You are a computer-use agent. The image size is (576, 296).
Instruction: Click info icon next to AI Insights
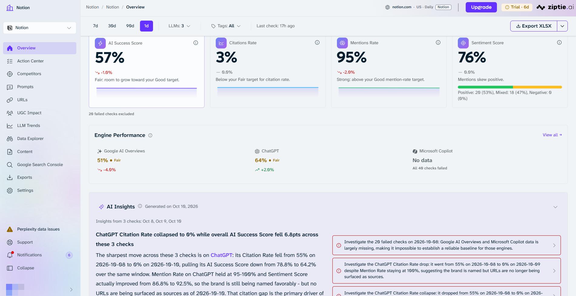(140, 206)
